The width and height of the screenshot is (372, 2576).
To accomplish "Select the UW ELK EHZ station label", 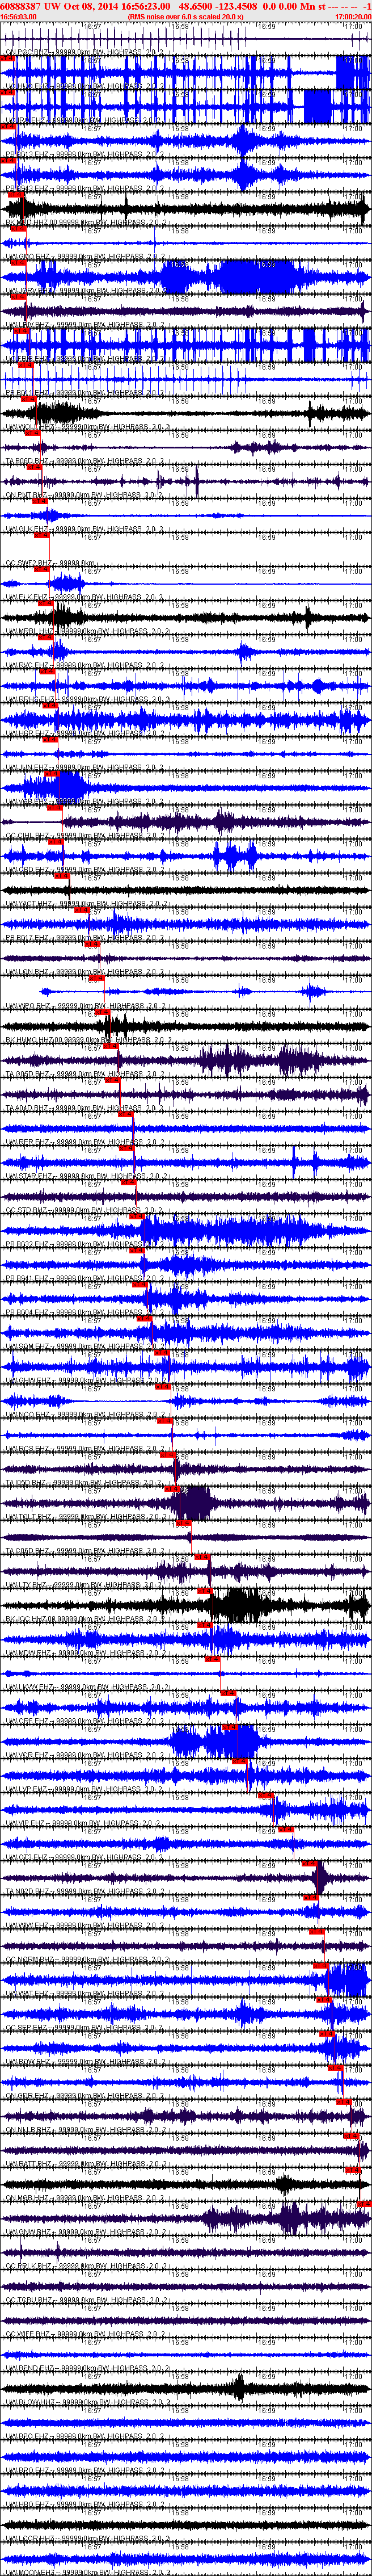I will pyautogui.click(x=86, y=596).
